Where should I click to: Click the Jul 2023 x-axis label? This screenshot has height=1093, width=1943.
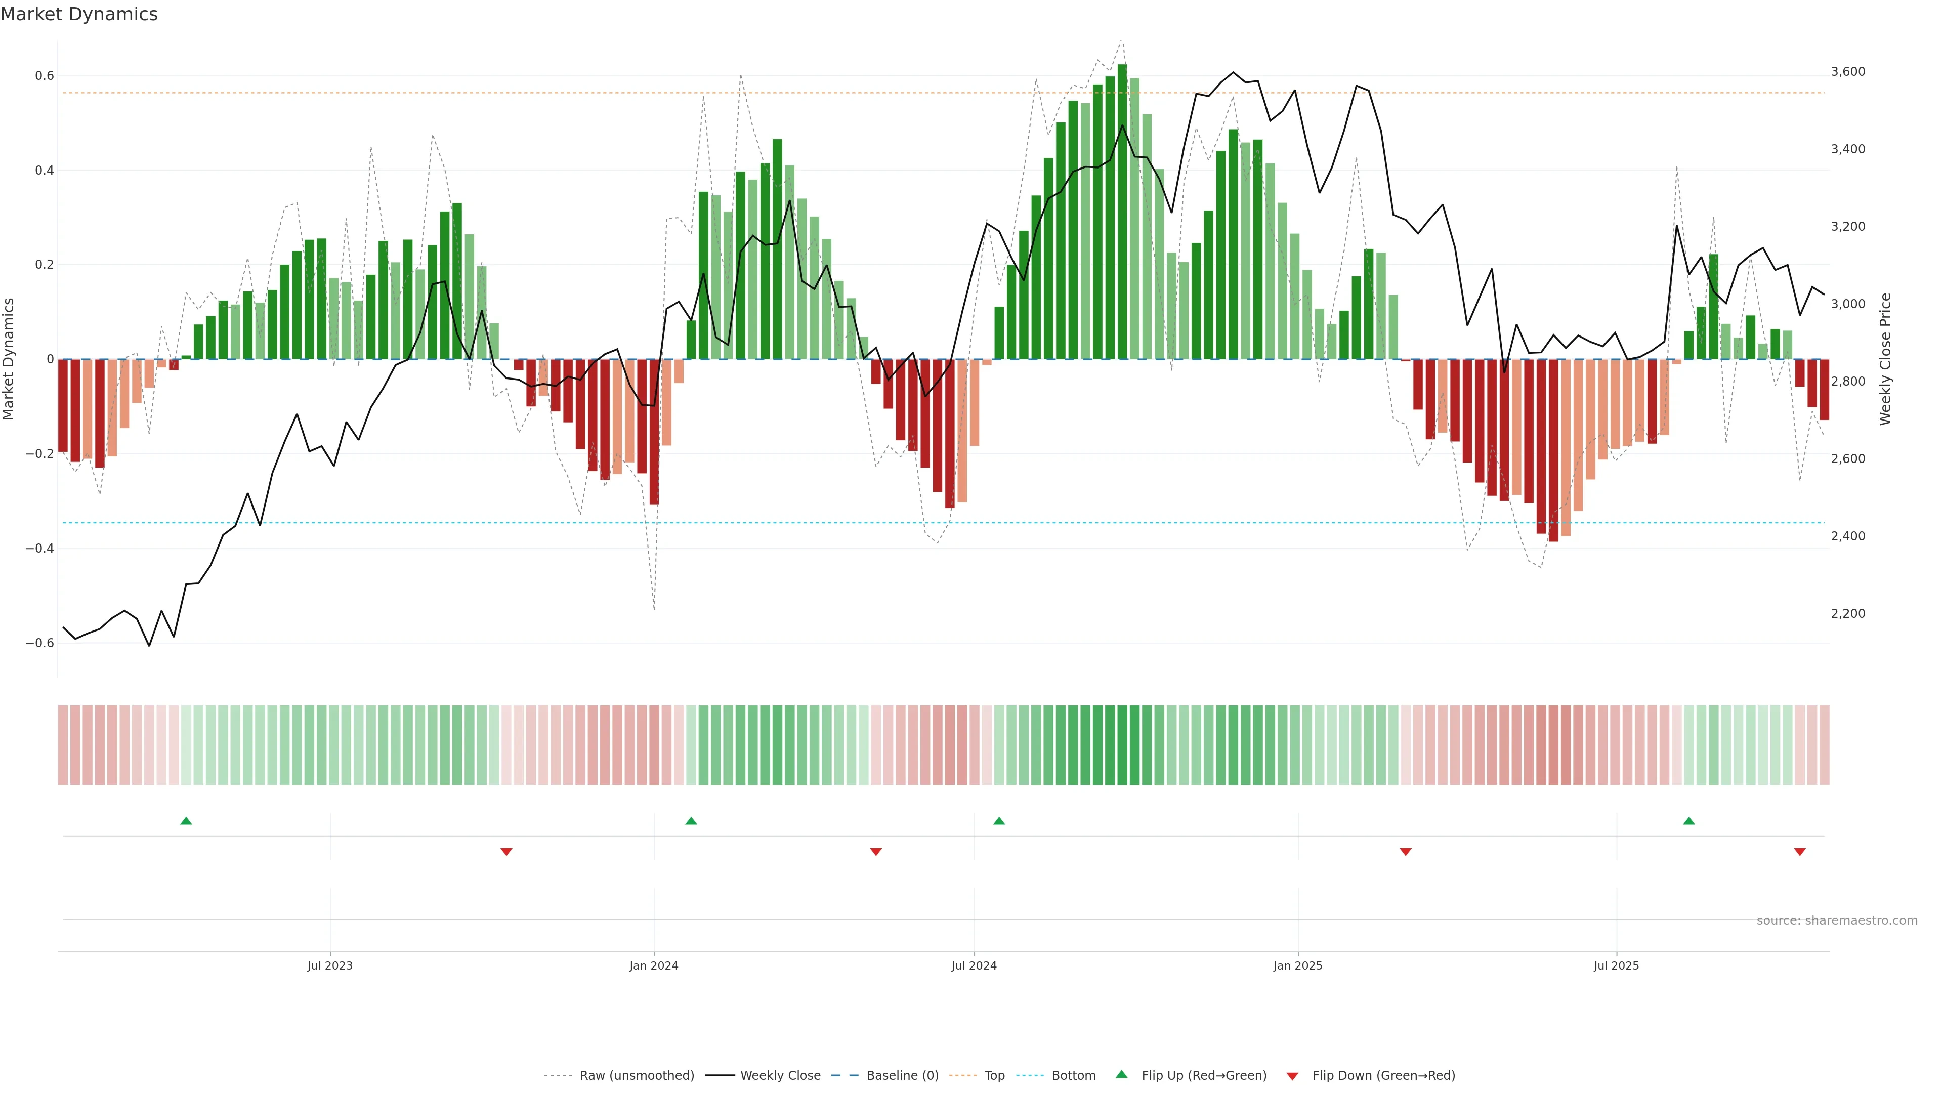click(329, 965)
